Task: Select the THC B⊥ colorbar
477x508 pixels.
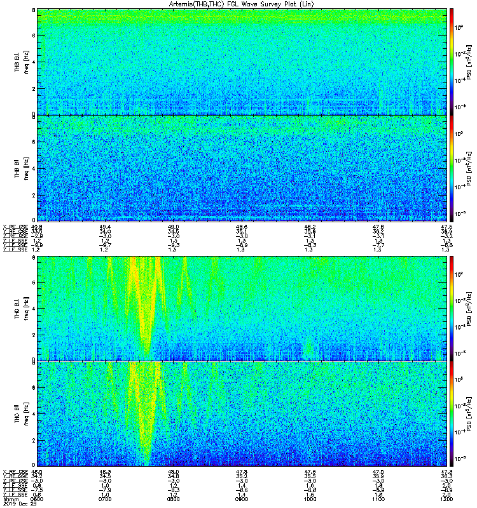Action: click(x=452, y=309)
